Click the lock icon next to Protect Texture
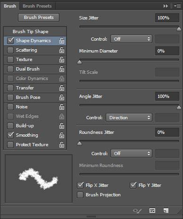Viewport: 183px width, 219px height. pos(62,145)
